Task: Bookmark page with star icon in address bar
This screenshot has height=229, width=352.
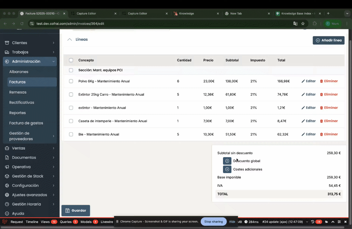Action: [x=303, y=24]
